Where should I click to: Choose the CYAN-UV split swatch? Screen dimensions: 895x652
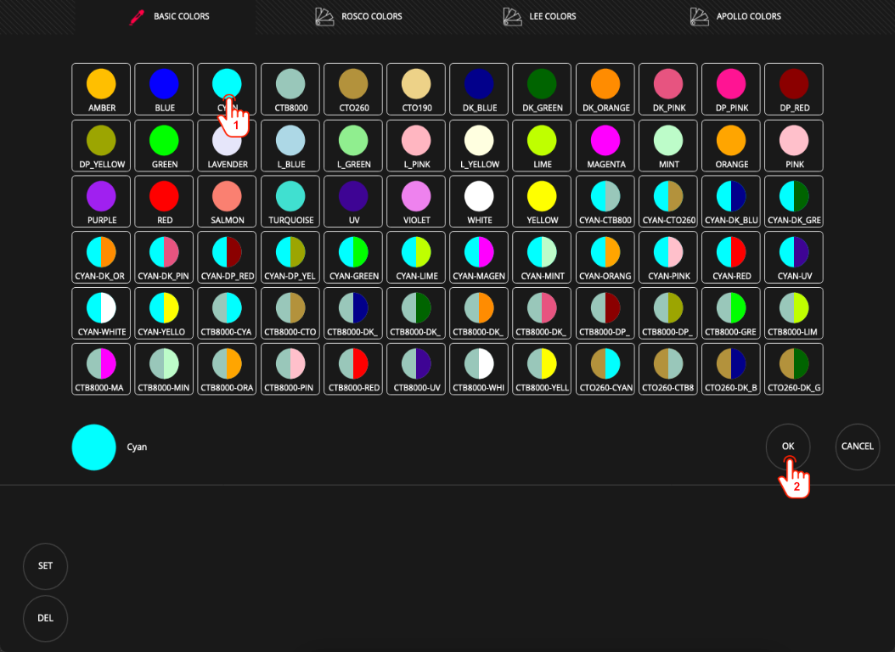click(793, 257)
